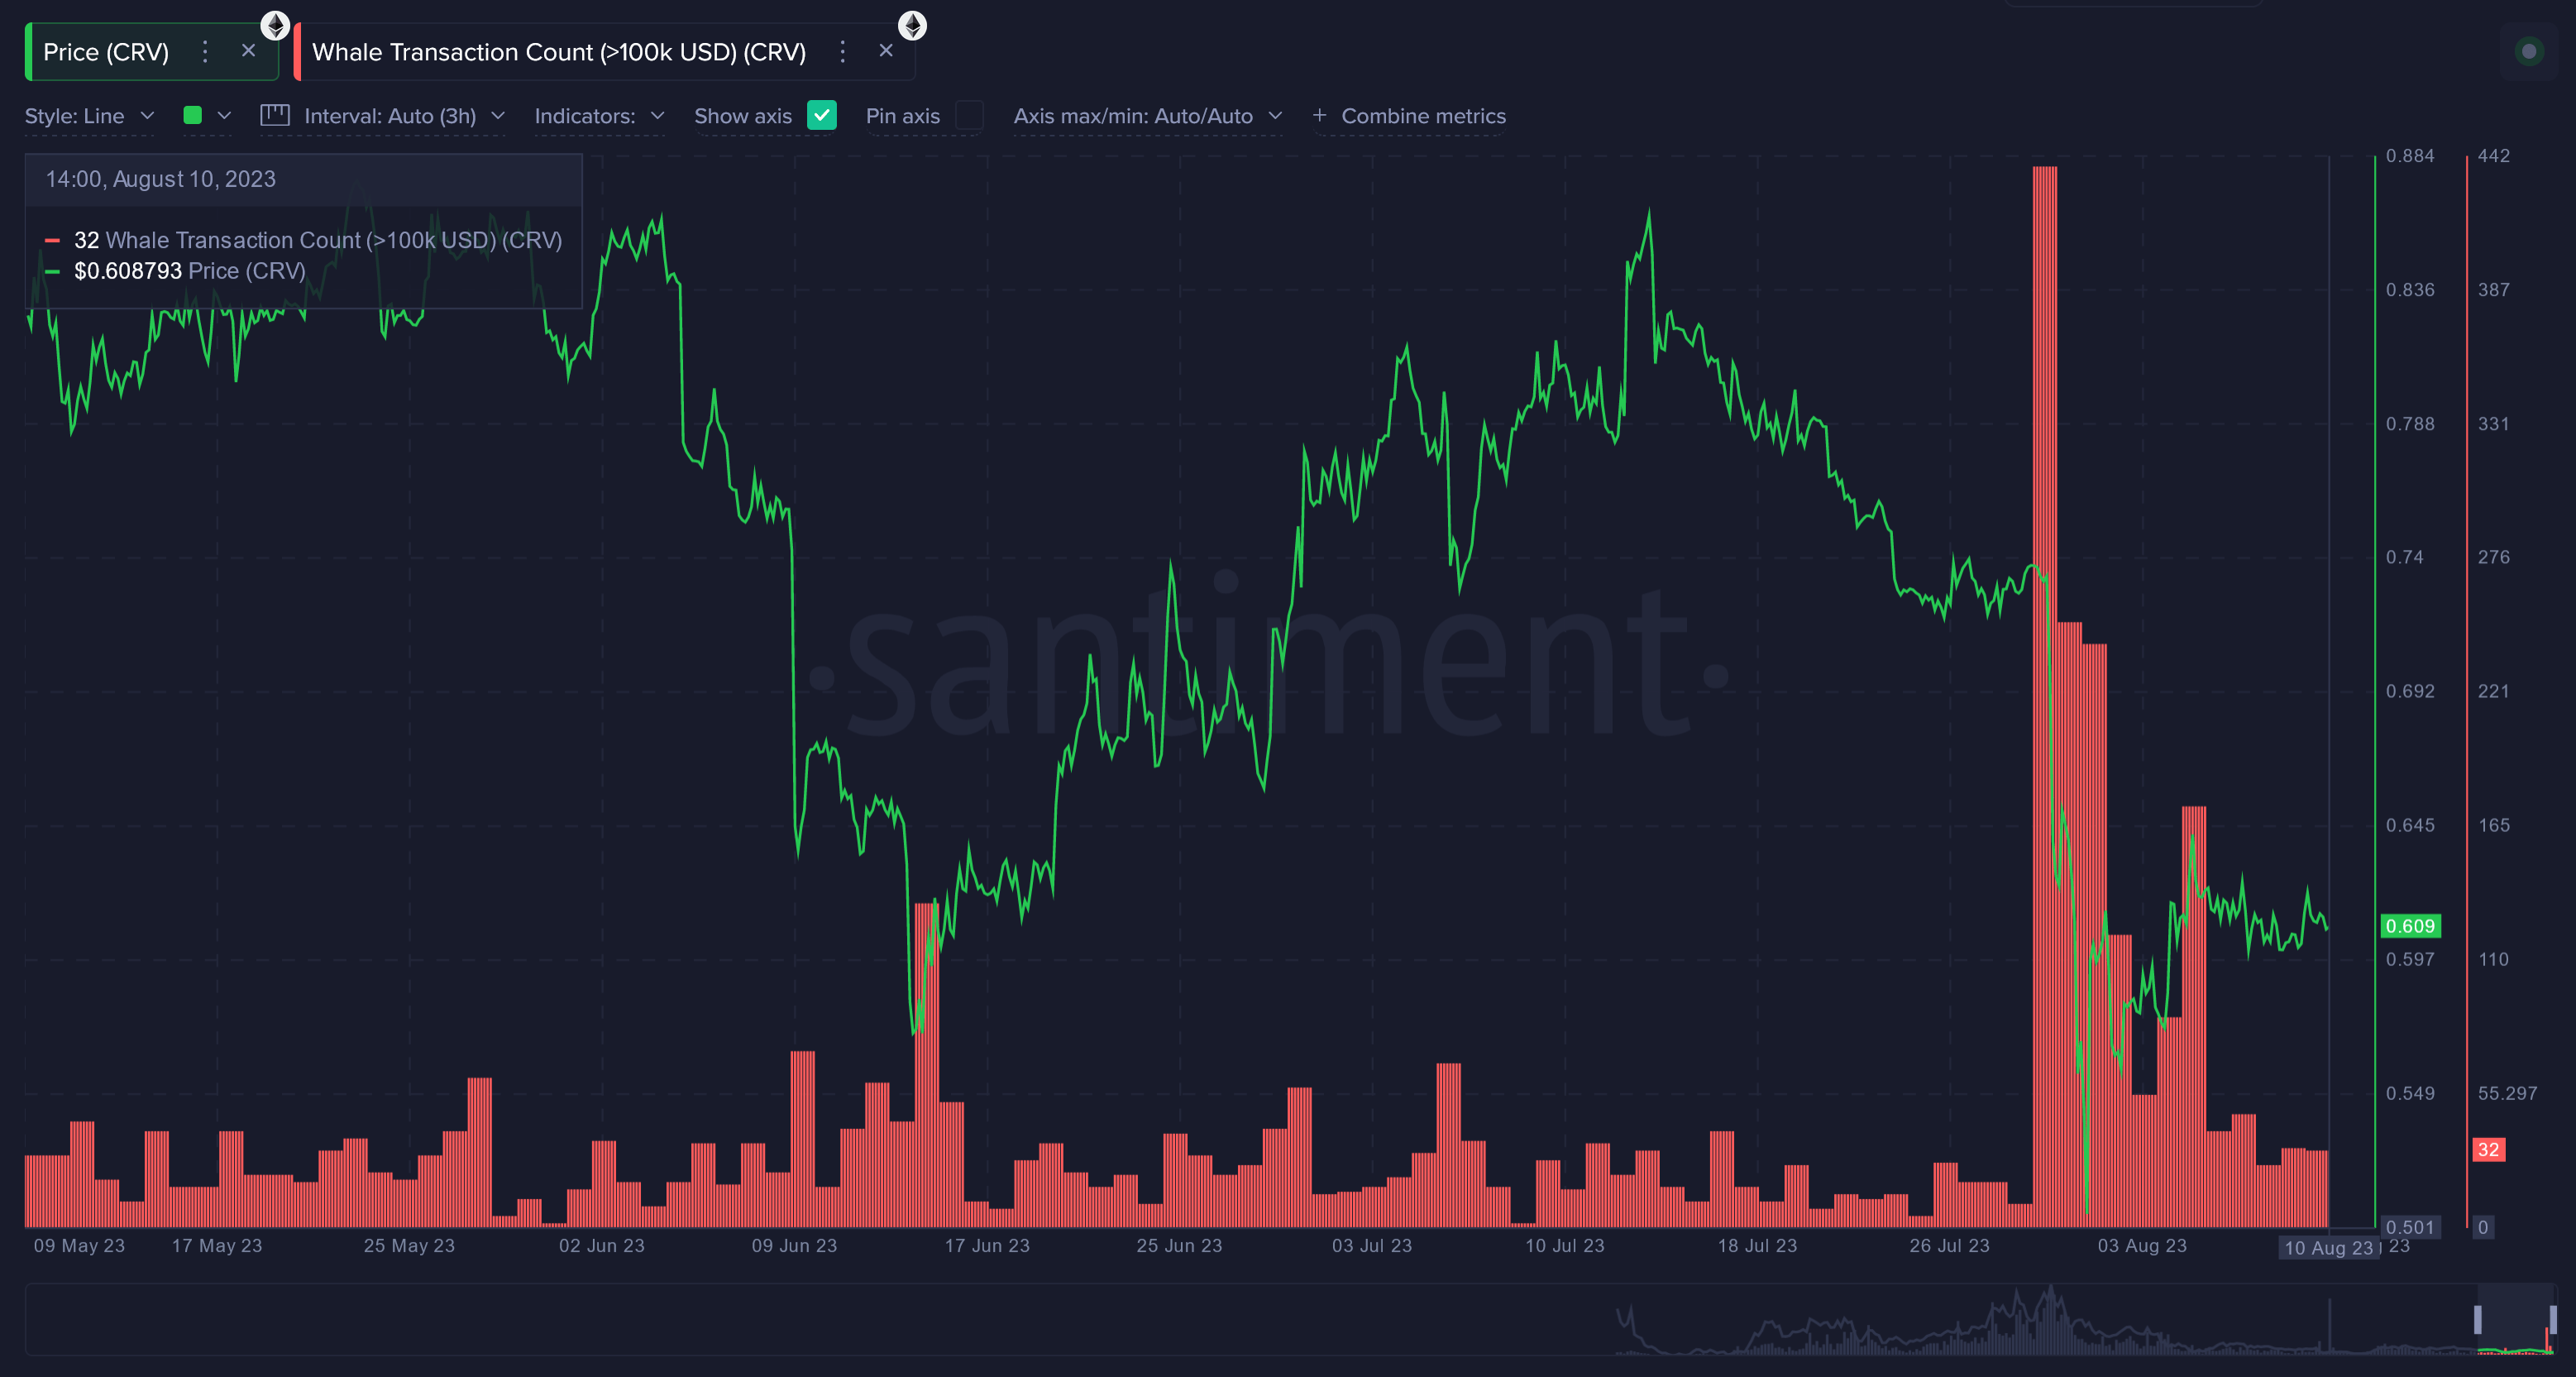This screenshot has width=2576, height=1377.
Task: Close the Price (CRV) metric tab
Action: [244, 46]
